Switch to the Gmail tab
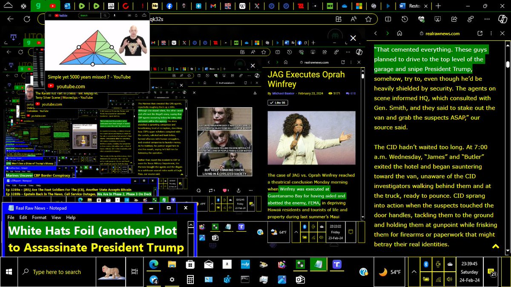This screenshot has height=287, width=511. pos(213,6)
